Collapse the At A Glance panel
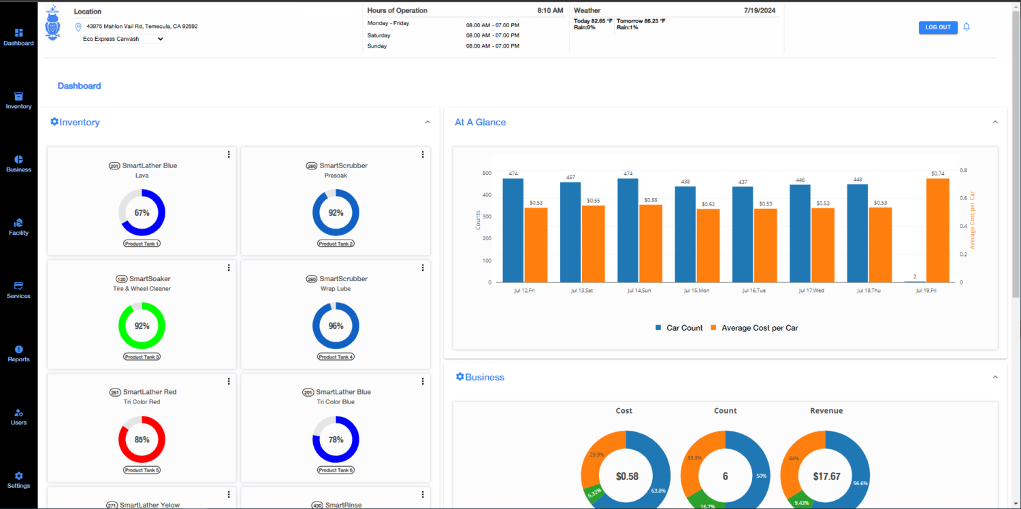 pyautogui.click(x=994, y=122)
